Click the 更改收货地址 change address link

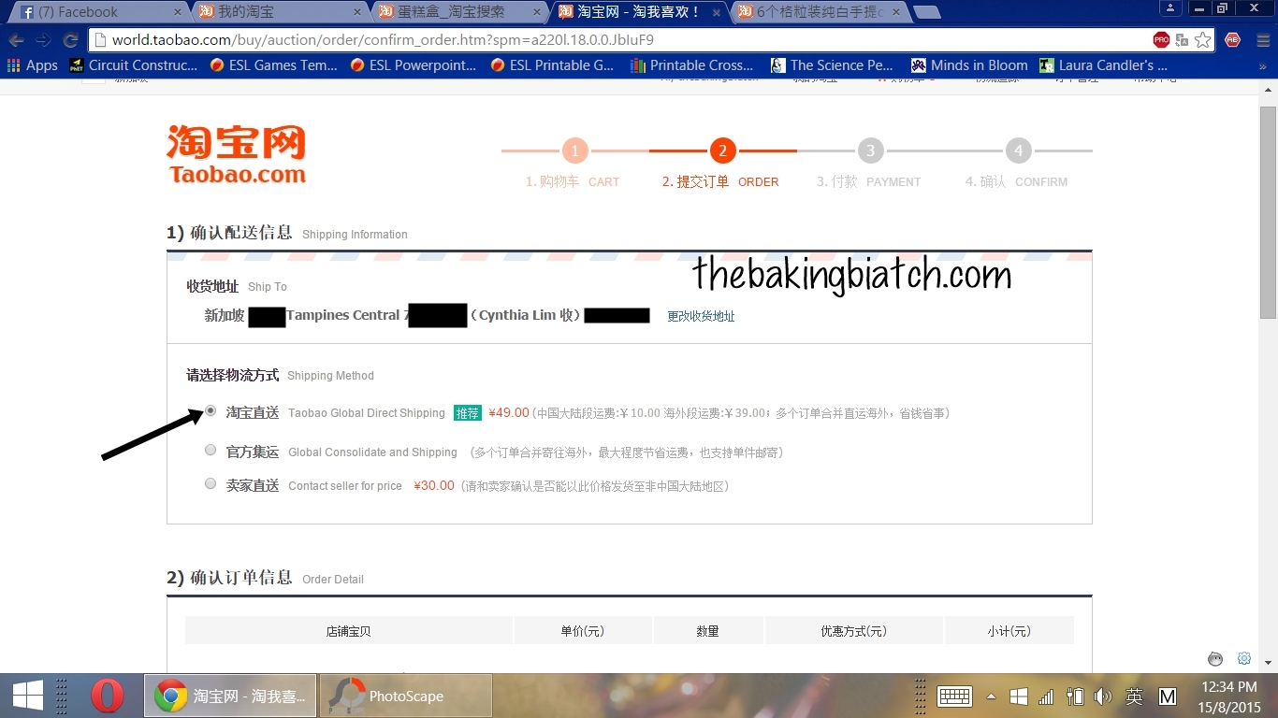(x=701, y=316)
